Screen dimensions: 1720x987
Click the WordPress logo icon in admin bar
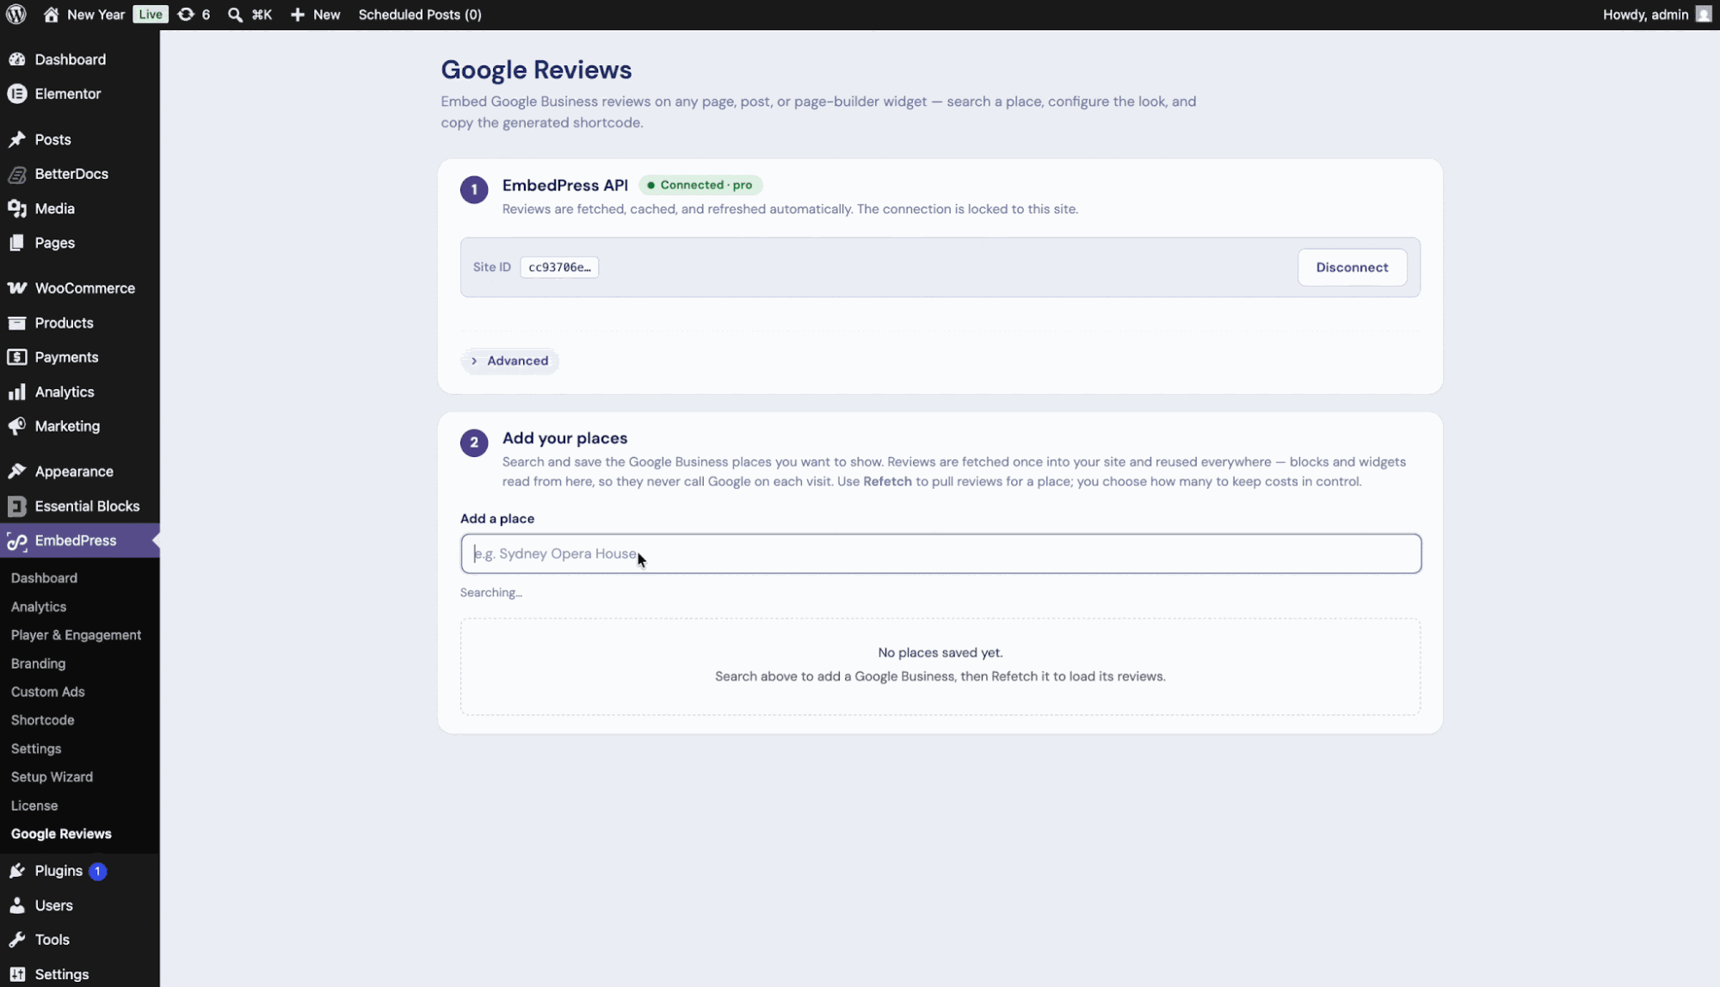click(16, 15)
